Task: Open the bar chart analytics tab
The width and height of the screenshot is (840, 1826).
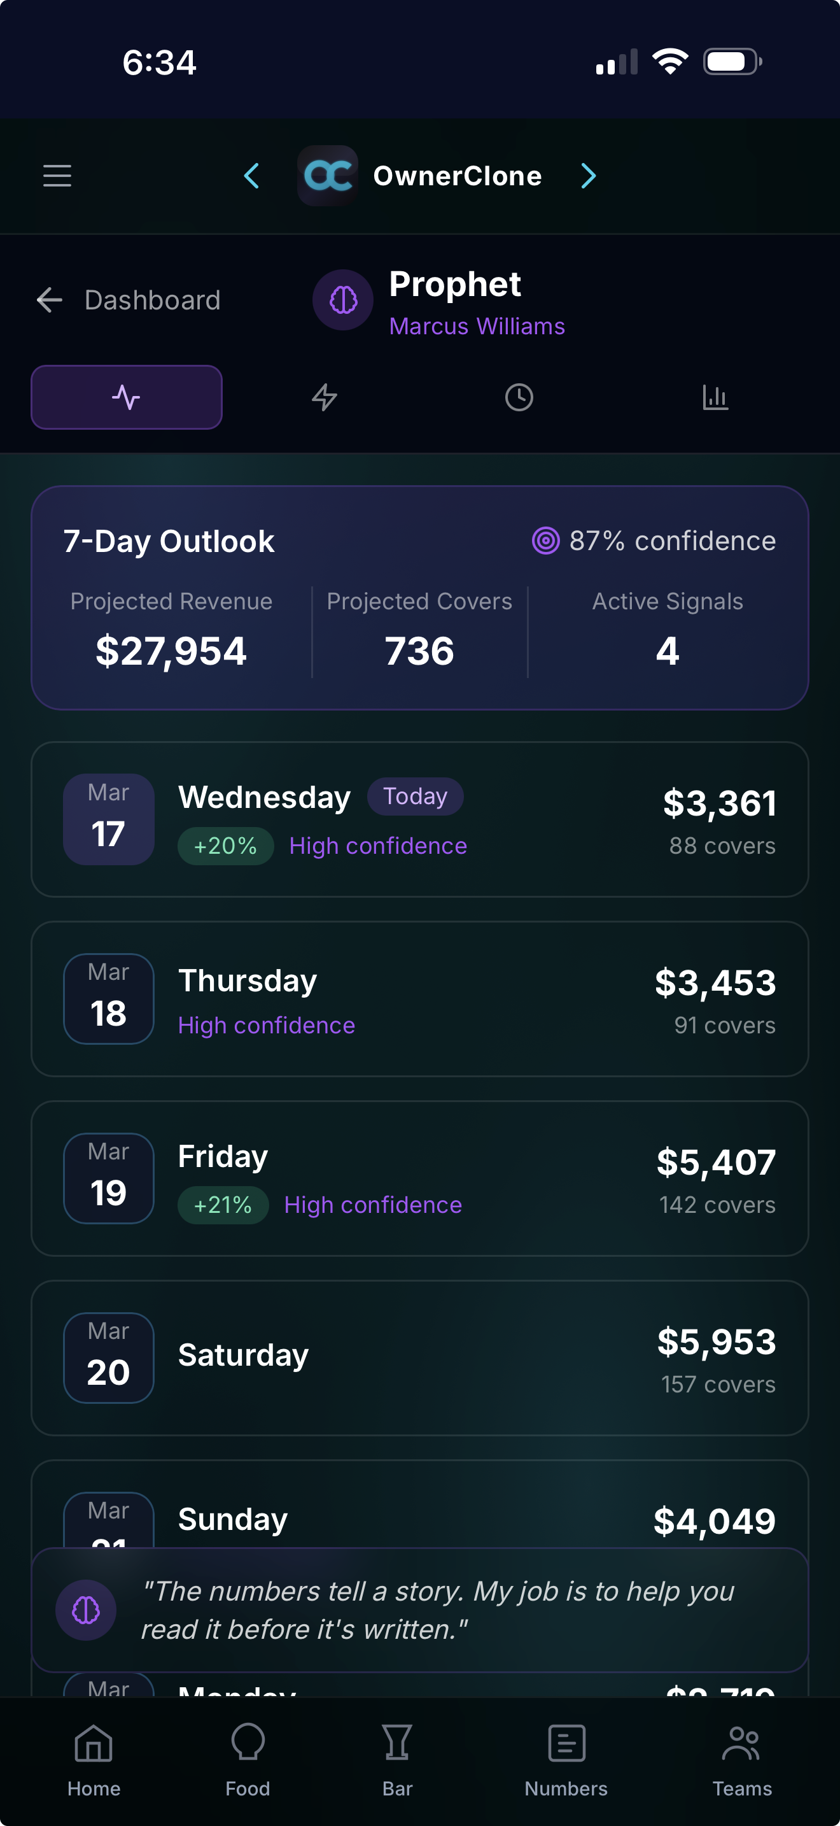Action: 715,397
